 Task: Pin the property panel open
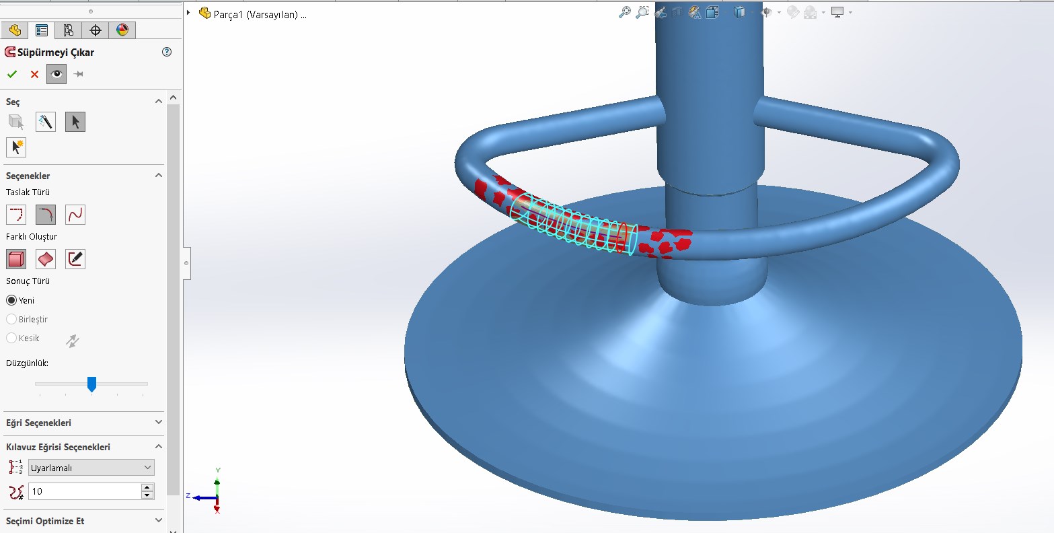[x=79, y=74]
